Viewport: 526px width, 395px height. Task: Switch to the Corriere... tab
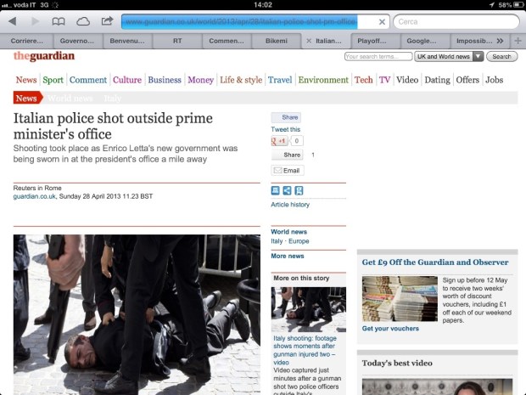(x=27, y=41)
